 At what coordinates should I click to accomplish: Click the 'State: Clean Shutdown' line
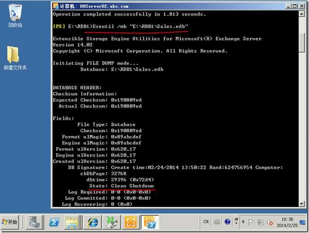(x=121, y=186)
